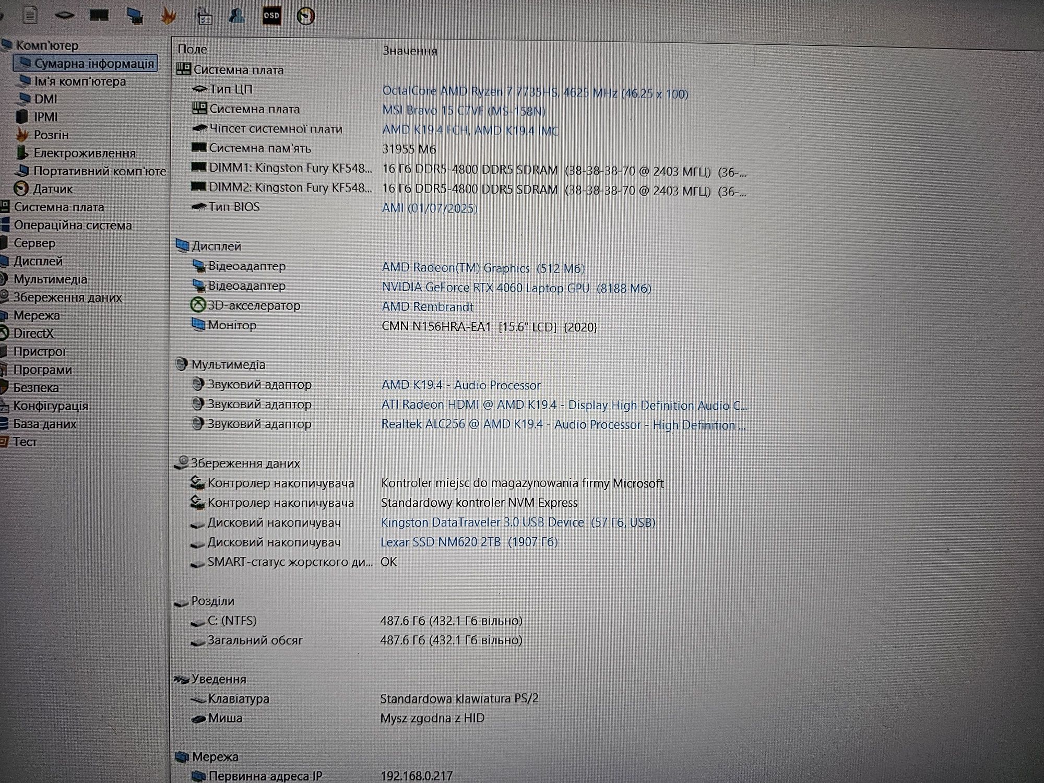Open База даних sidebar category
Viewport: 1044px width, 783px height.
coord(39,424)
